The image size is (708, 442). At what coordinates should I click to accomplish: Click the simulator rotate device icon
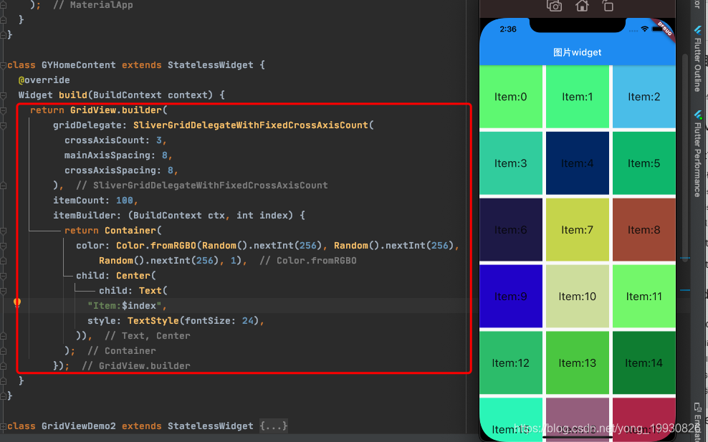click(x=608, y=6)
